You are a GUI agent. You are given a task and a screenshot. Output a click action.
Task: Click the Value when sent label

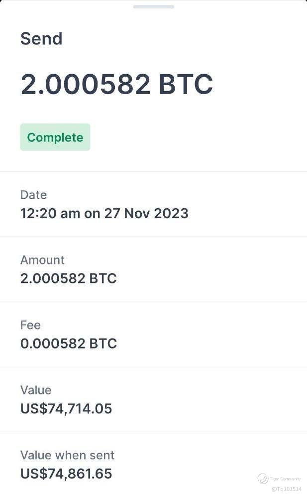67,455
